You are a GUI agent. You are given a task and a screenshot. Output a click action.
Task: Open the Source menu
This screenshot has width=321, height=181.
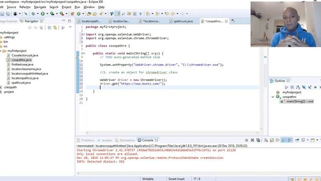coord(11,7)
